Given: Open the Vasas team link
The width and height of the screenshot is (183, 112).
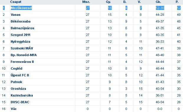Looking at the screenshot, I should [16, 15].
